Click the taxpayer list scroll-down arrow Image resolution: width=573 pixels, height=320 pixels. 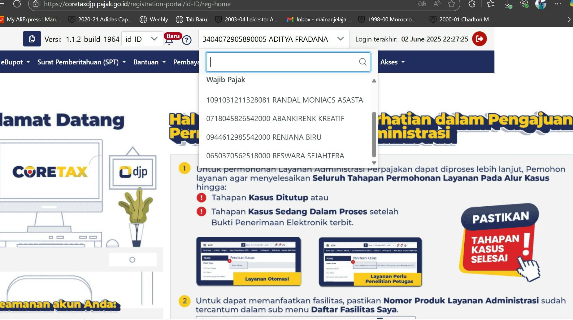374,163
